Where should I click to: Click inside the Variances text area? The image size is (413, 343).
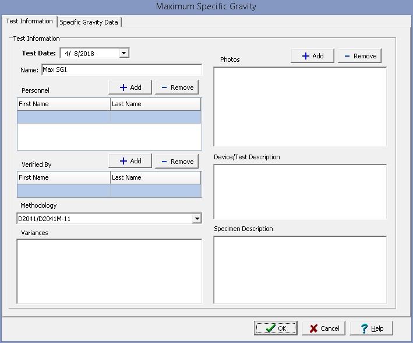(110, 271)
